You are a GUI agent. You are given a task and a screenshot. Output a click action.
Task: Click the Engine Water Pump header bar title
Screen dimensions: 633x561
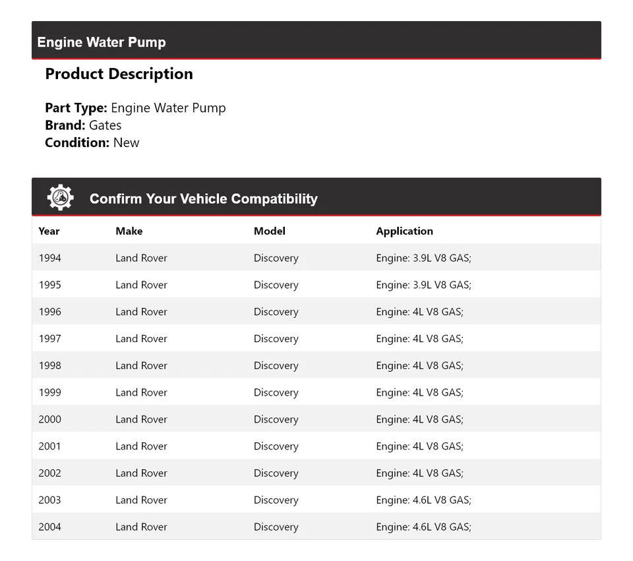(102, 42)
